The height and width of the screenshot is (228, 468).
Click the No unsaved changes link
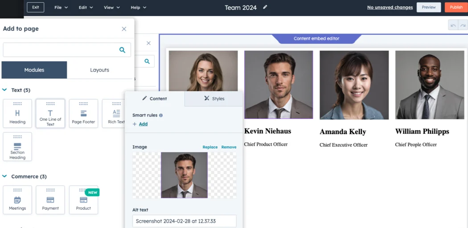coord(390,8)
